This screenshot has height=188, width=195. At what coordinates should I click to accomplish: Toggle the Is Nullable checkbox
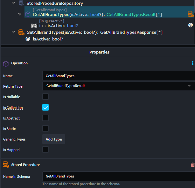(x=45, y=97)
